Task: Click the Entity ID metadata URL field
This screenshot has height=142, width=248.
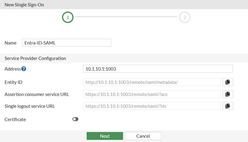Action: [x=152, y=82]
